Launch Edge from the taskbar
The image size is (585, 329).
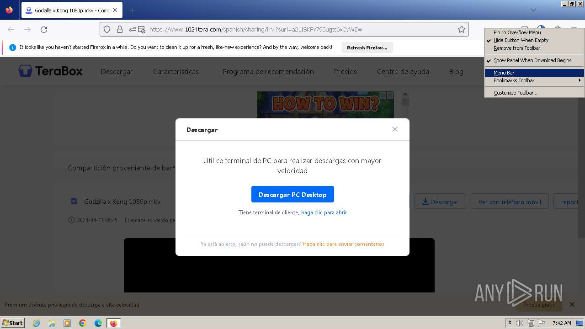point(98,323)
